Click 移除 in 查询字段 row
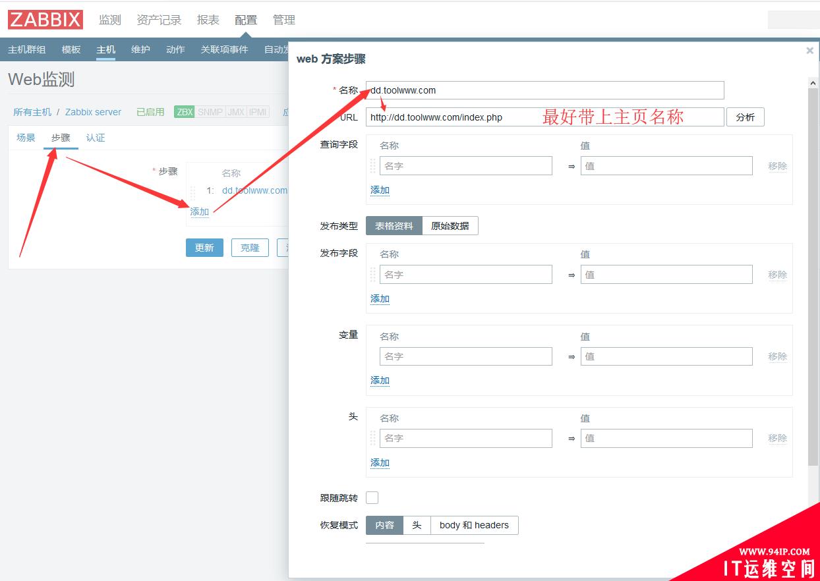 pyautogui.click(x=778, y=166)
